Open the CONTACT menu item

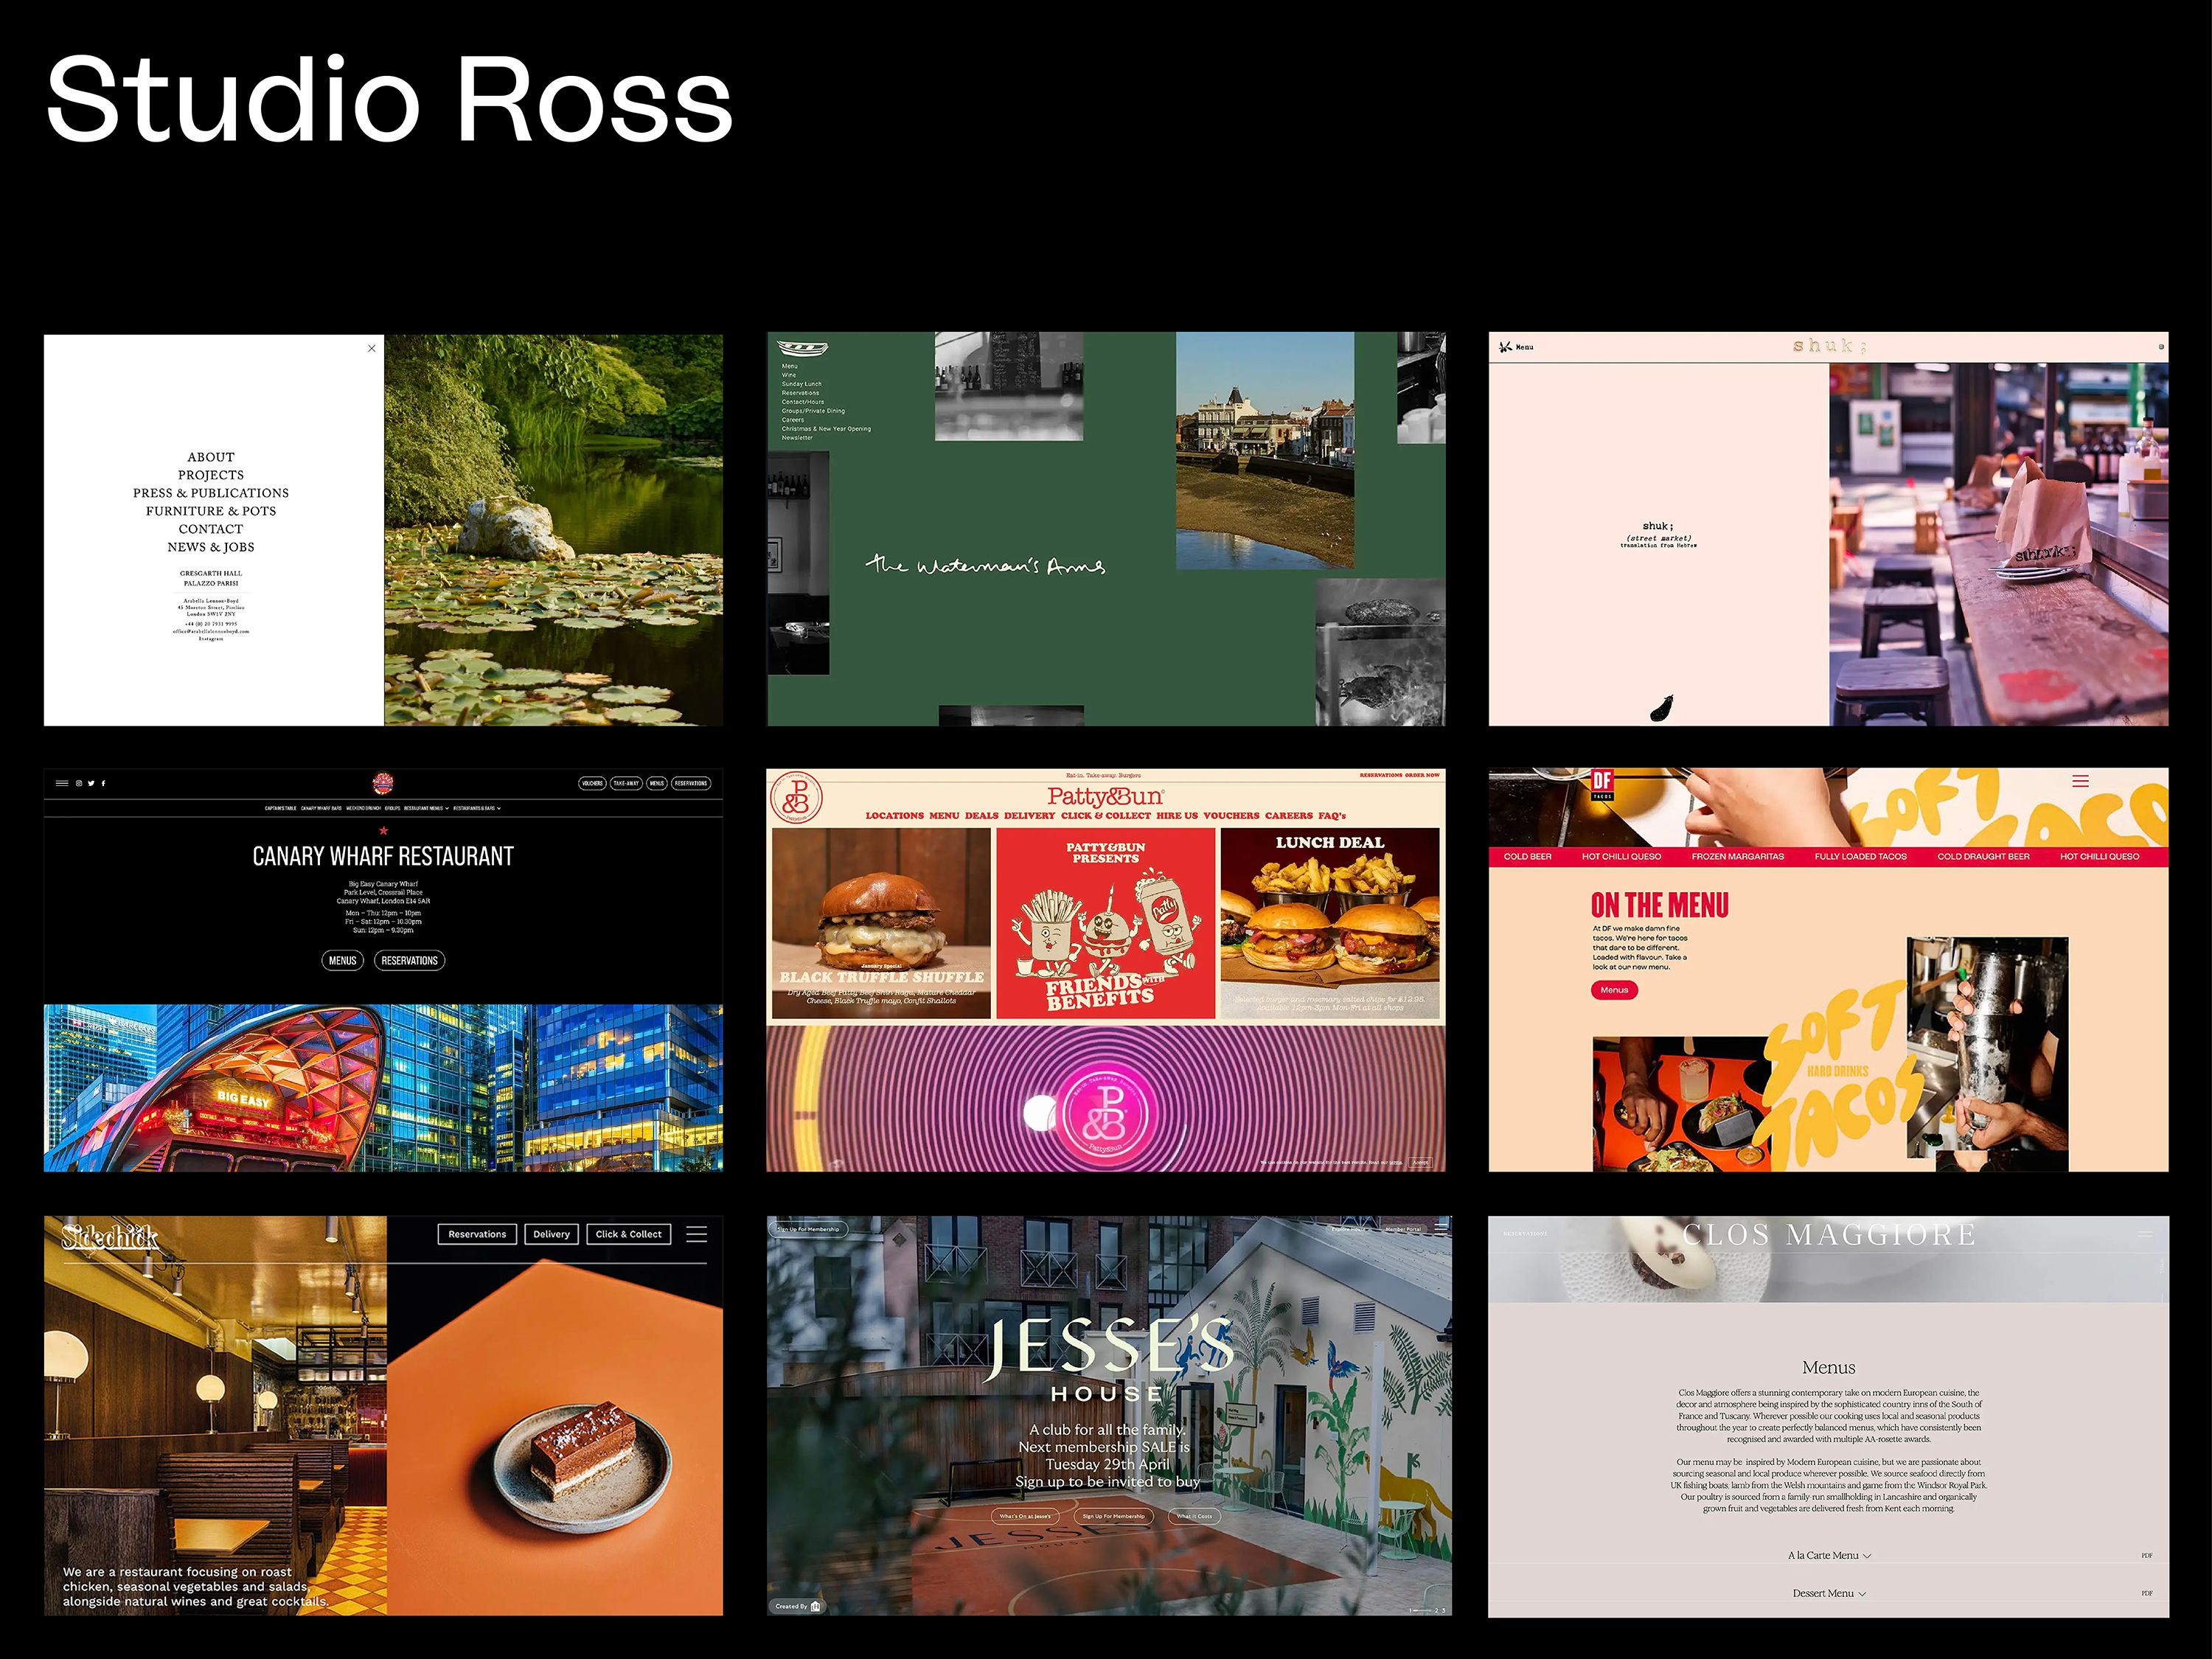pos(211,529)
